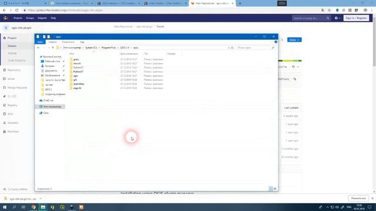Open the Projects menu in GitLab navbar
Viewport: 376px width, 211px height.
pyautogui.click(x=18, y=18)
